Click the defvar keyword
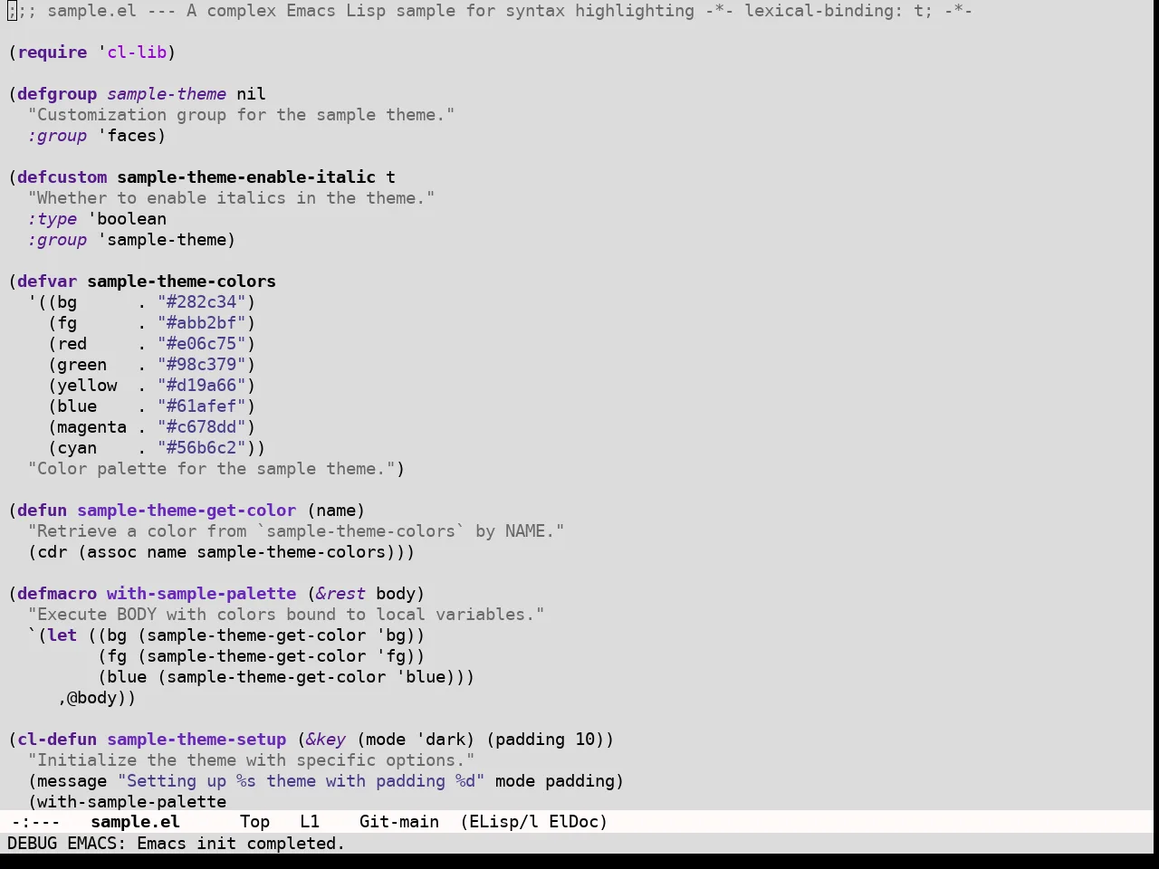The width and height of the screenshot is (1159, 869). (47, 282)
